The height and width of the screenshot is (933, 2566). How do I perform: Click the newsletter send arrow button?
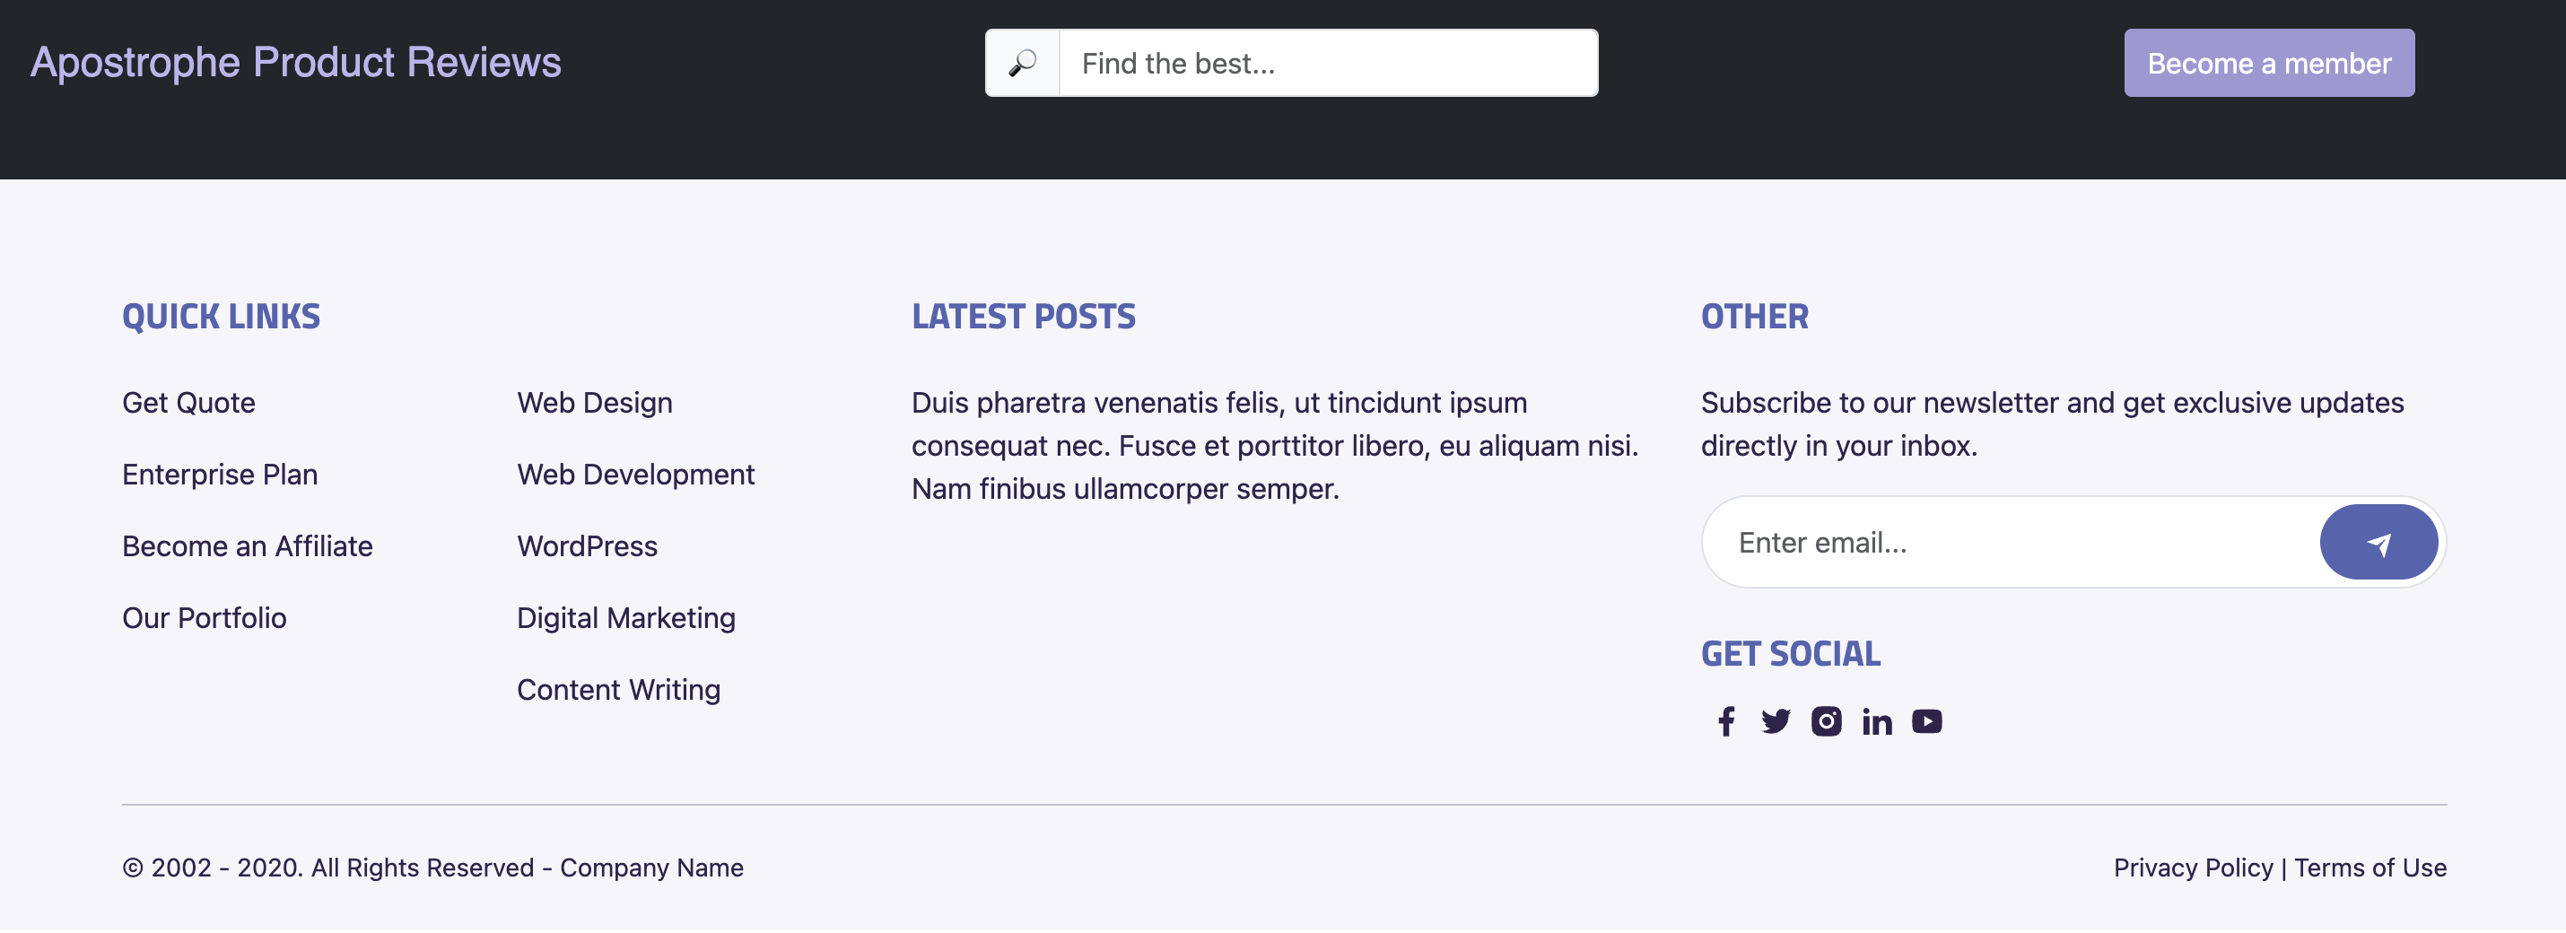coord(2378,542)
